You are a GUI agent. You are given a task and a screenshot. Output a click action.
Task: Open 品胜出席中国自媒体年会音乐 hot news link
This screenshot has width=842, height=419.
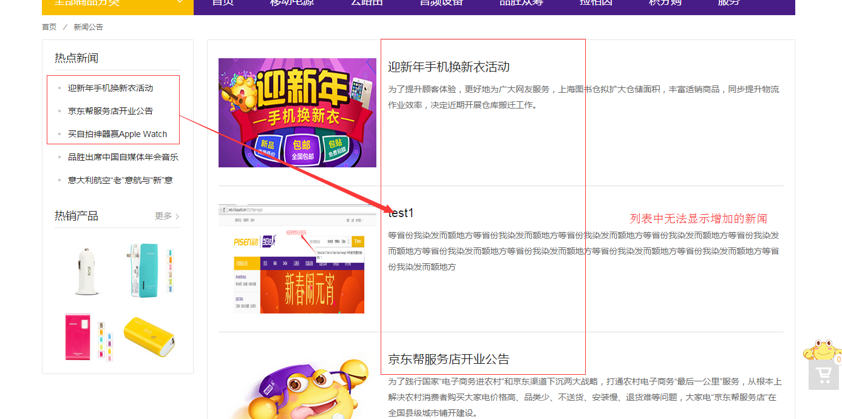(x=123, y=157)
